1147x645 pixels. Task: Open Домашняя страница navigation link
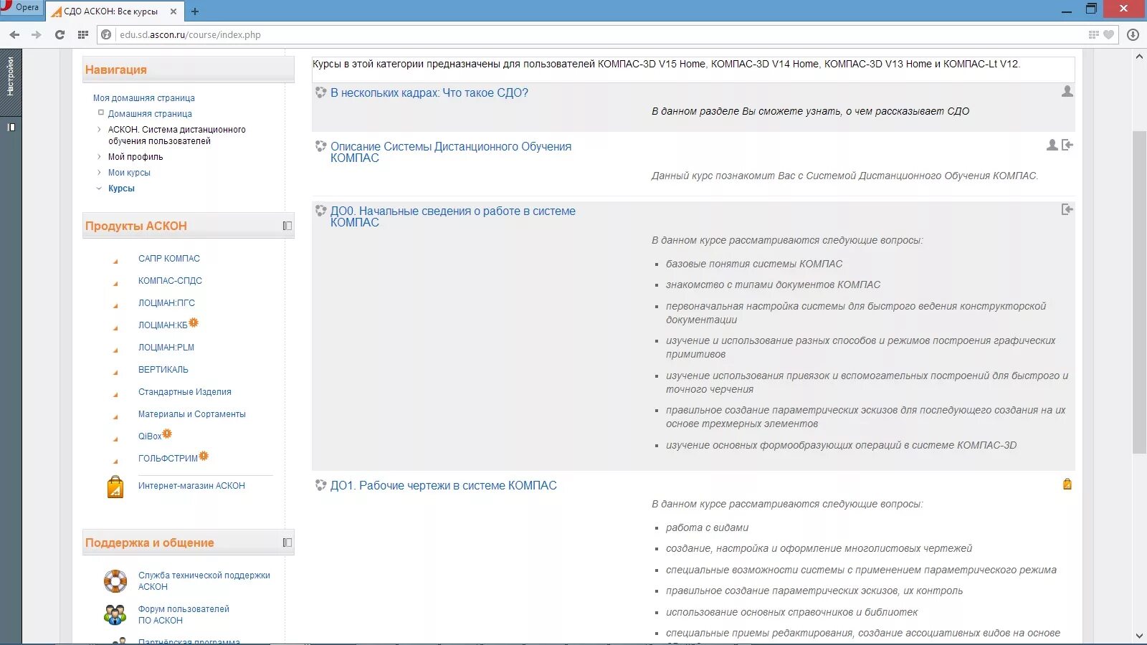pos(150,114)
